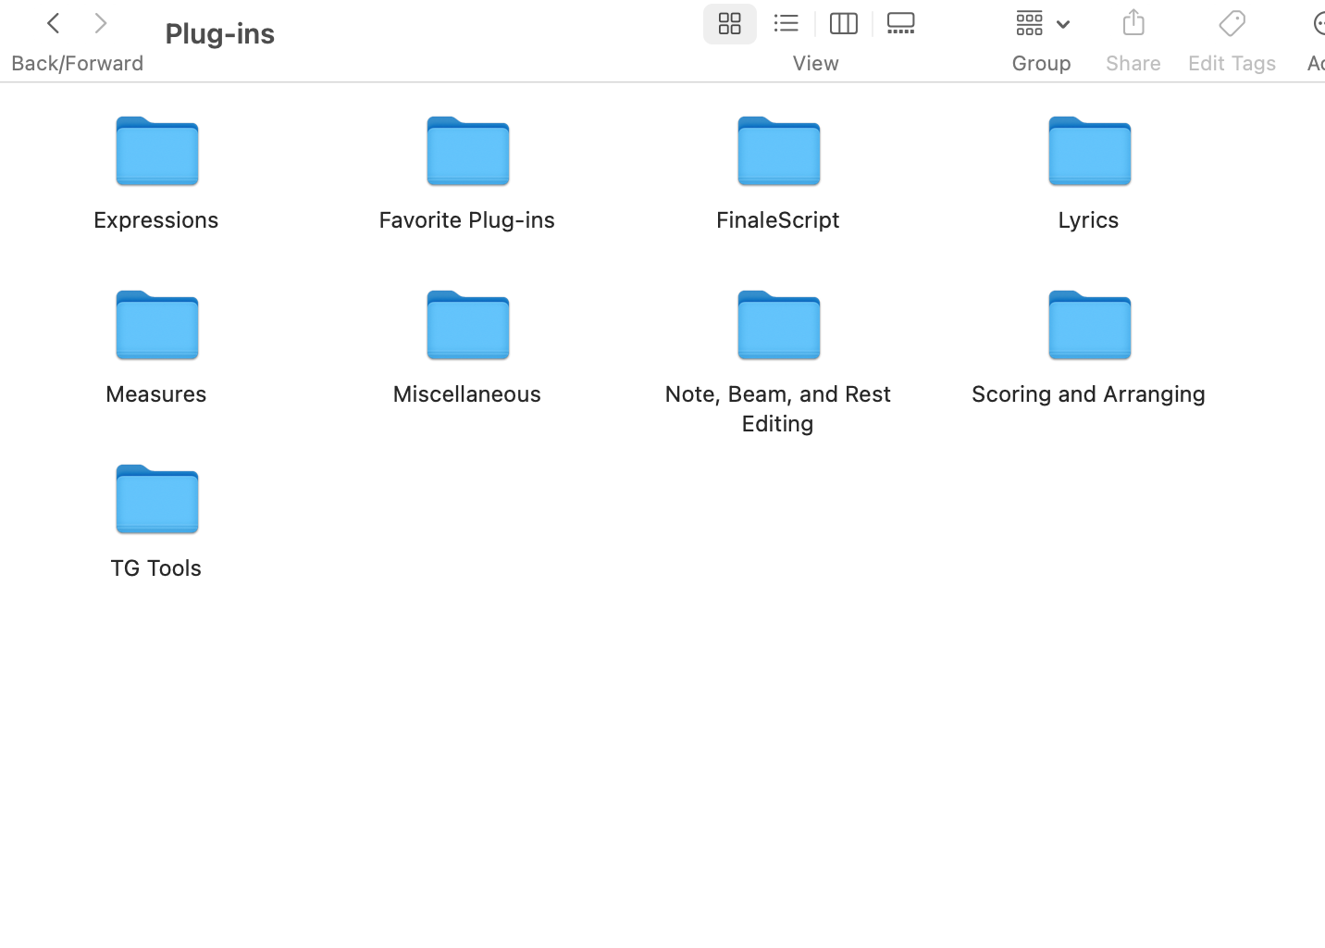1325x948 pixels.
Task: Open the action menu at toolbar edge
Action: pos(1317,23)
